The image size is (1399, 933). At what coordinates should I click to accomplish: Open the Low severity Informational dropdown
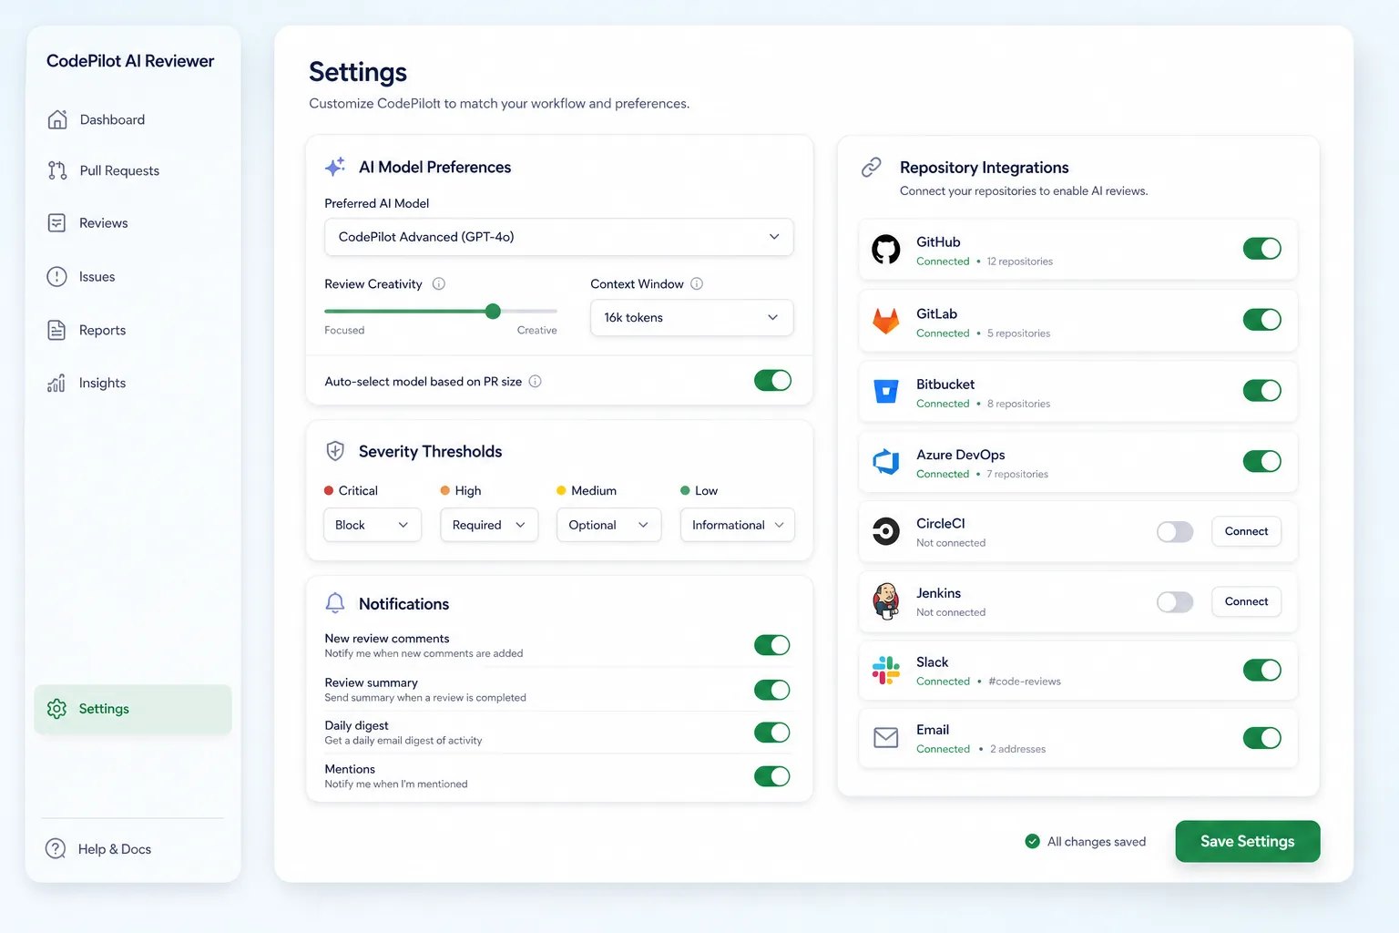pyautogui.click(x=738, y=525)
